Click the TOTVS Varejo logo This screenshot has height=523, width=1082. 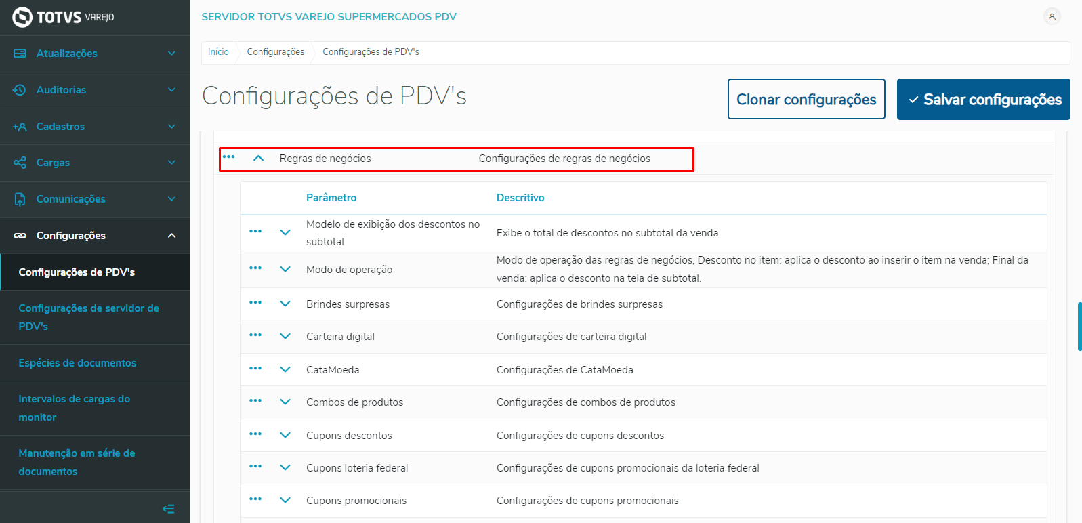(x=63, y=17)
